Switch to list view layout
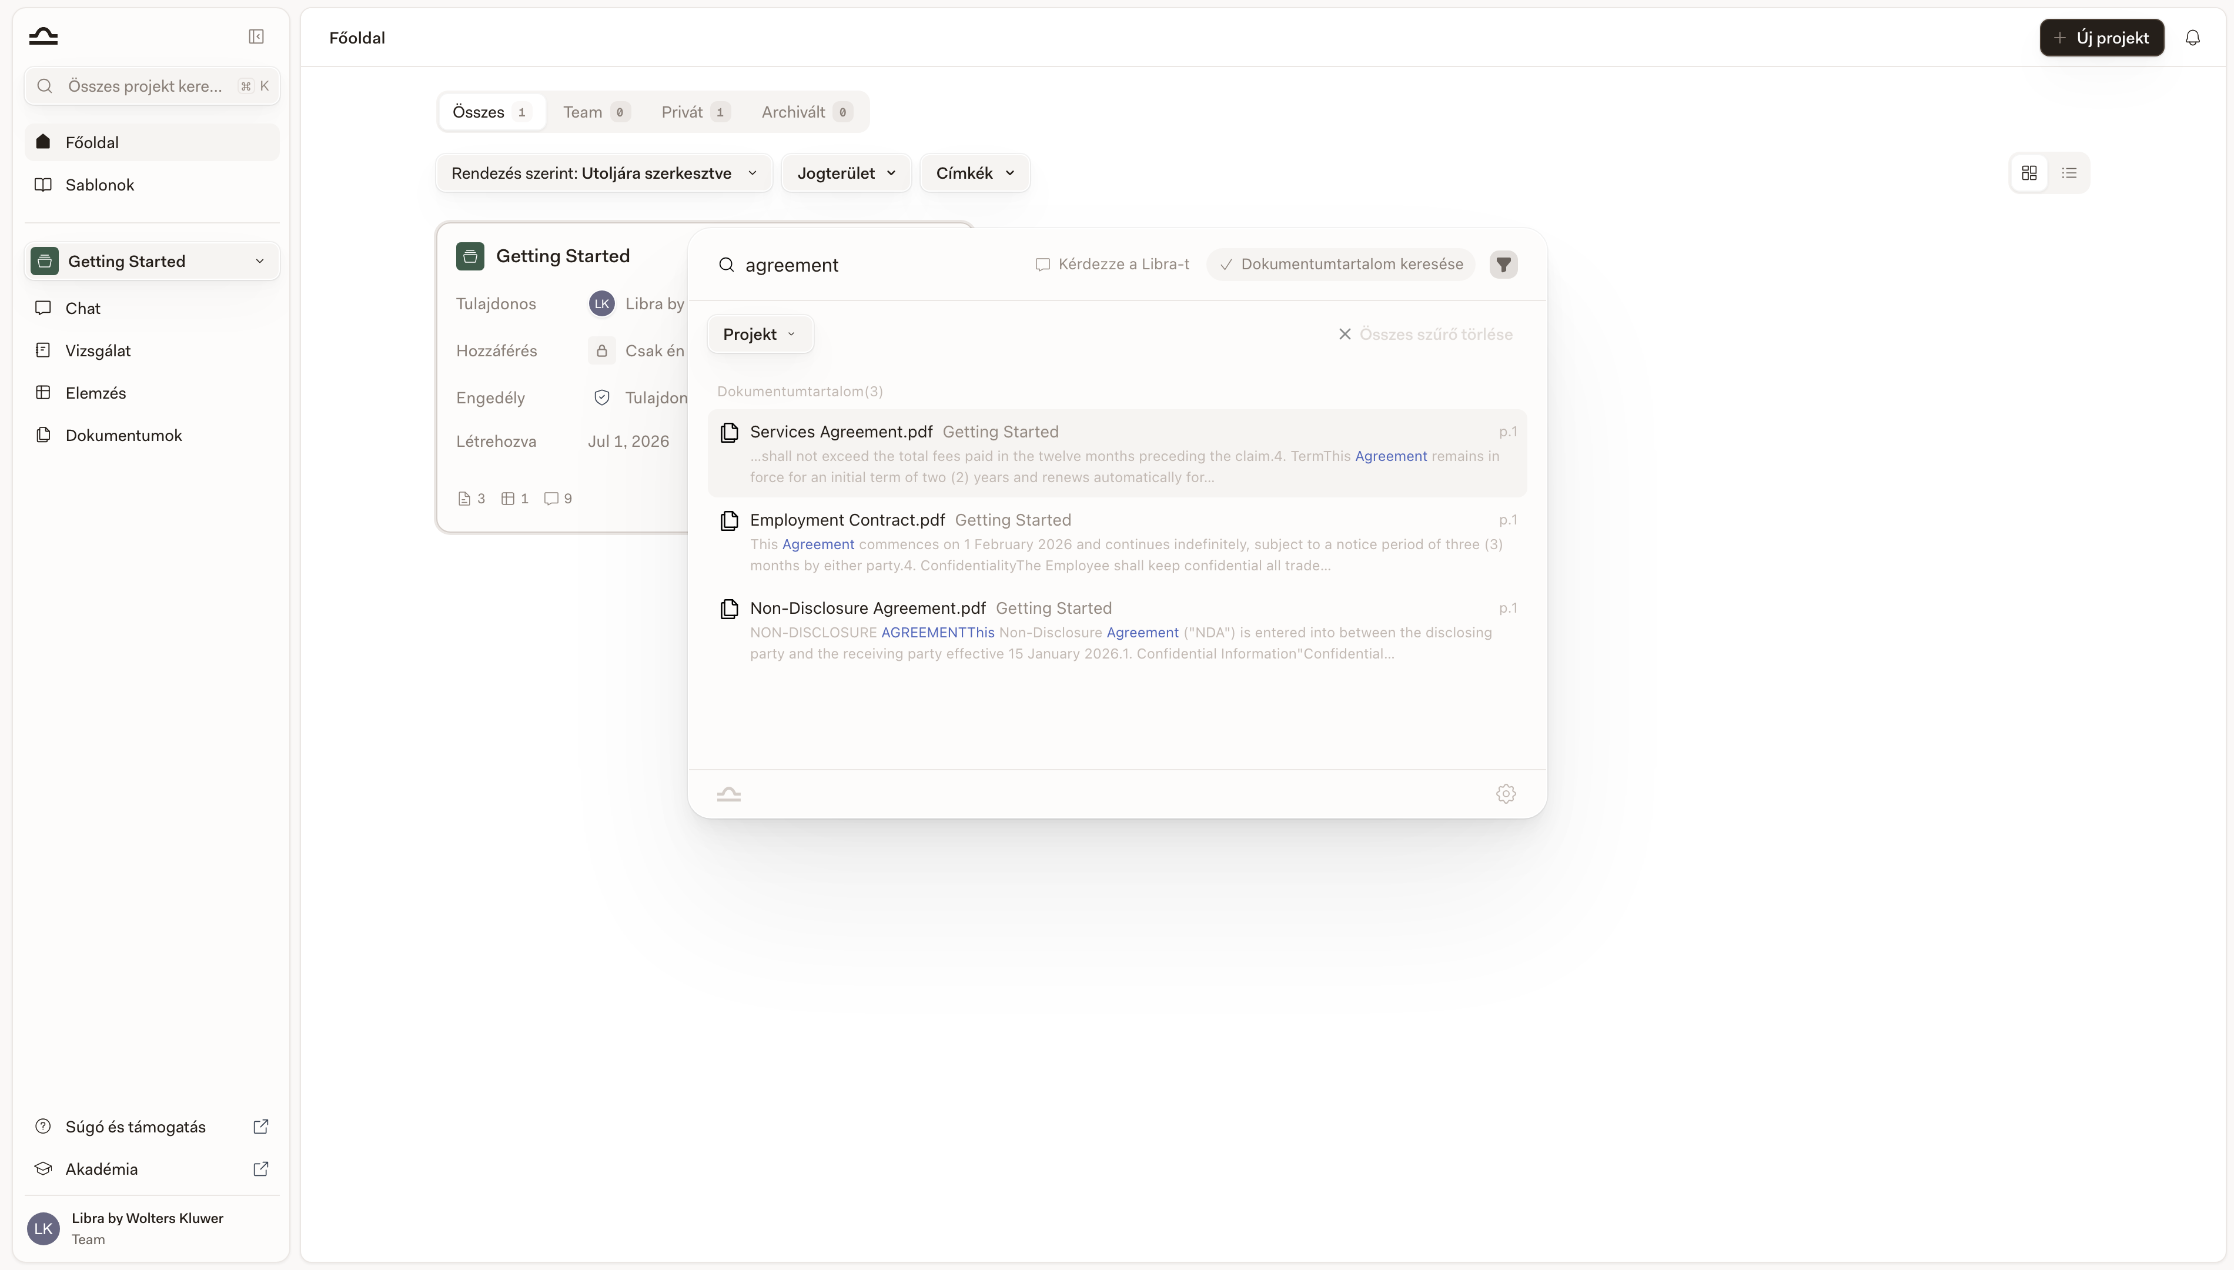This screenshot has height=1270, width=2234. pos(2069,173)
